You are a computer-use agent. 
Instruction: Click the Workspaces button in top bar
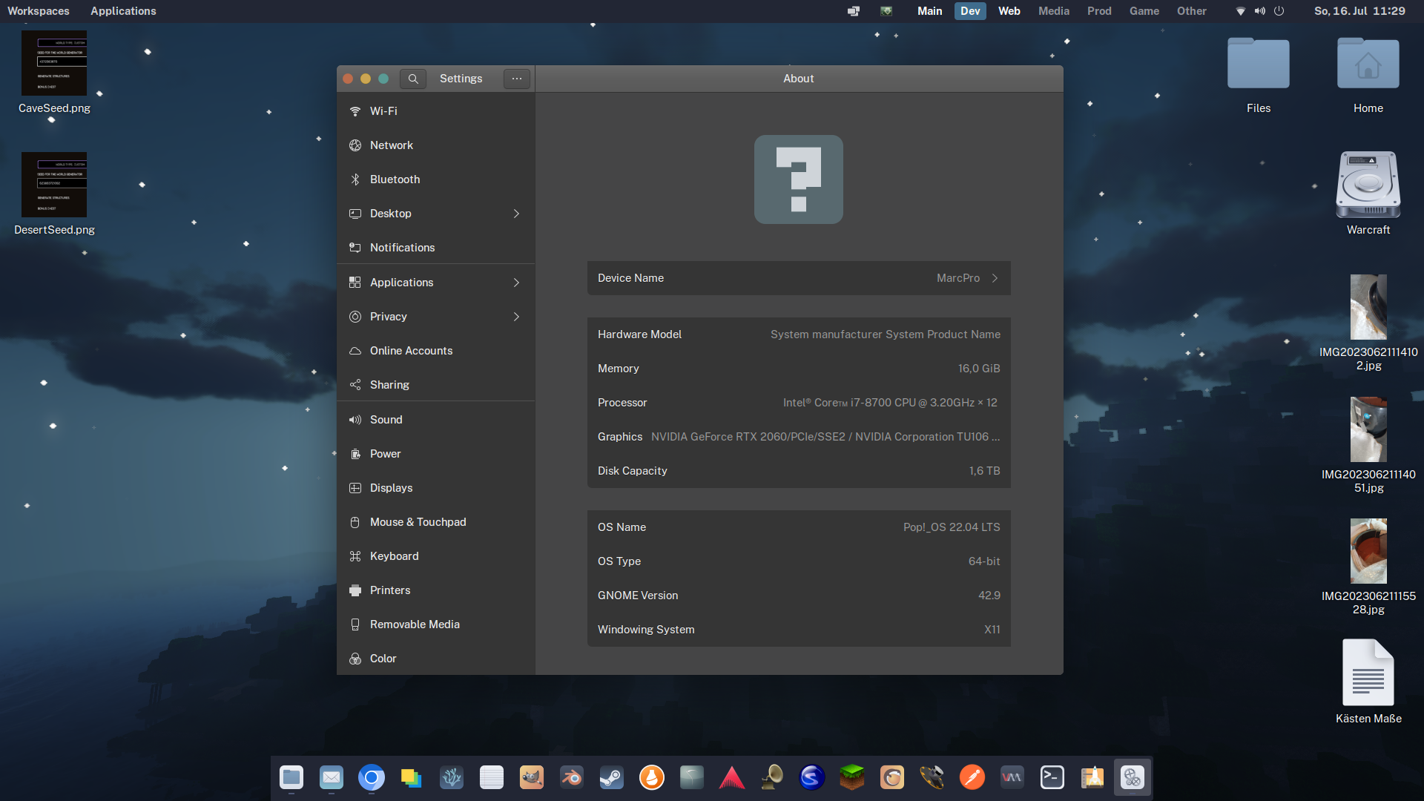click(39, 11)
